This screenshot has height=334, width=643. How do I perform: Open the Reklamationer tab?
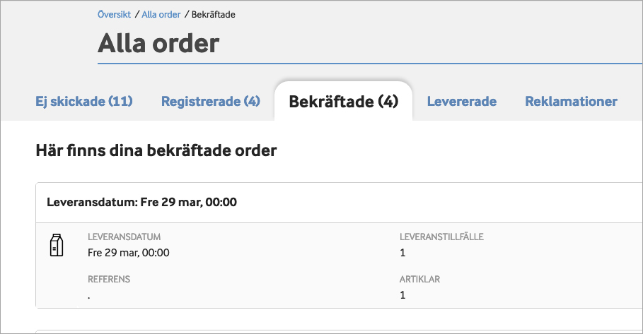click(571, 102)
